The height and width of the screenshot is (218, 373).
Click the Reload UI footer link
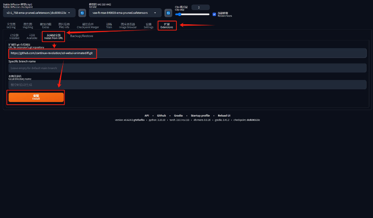(x=224, y=116)
